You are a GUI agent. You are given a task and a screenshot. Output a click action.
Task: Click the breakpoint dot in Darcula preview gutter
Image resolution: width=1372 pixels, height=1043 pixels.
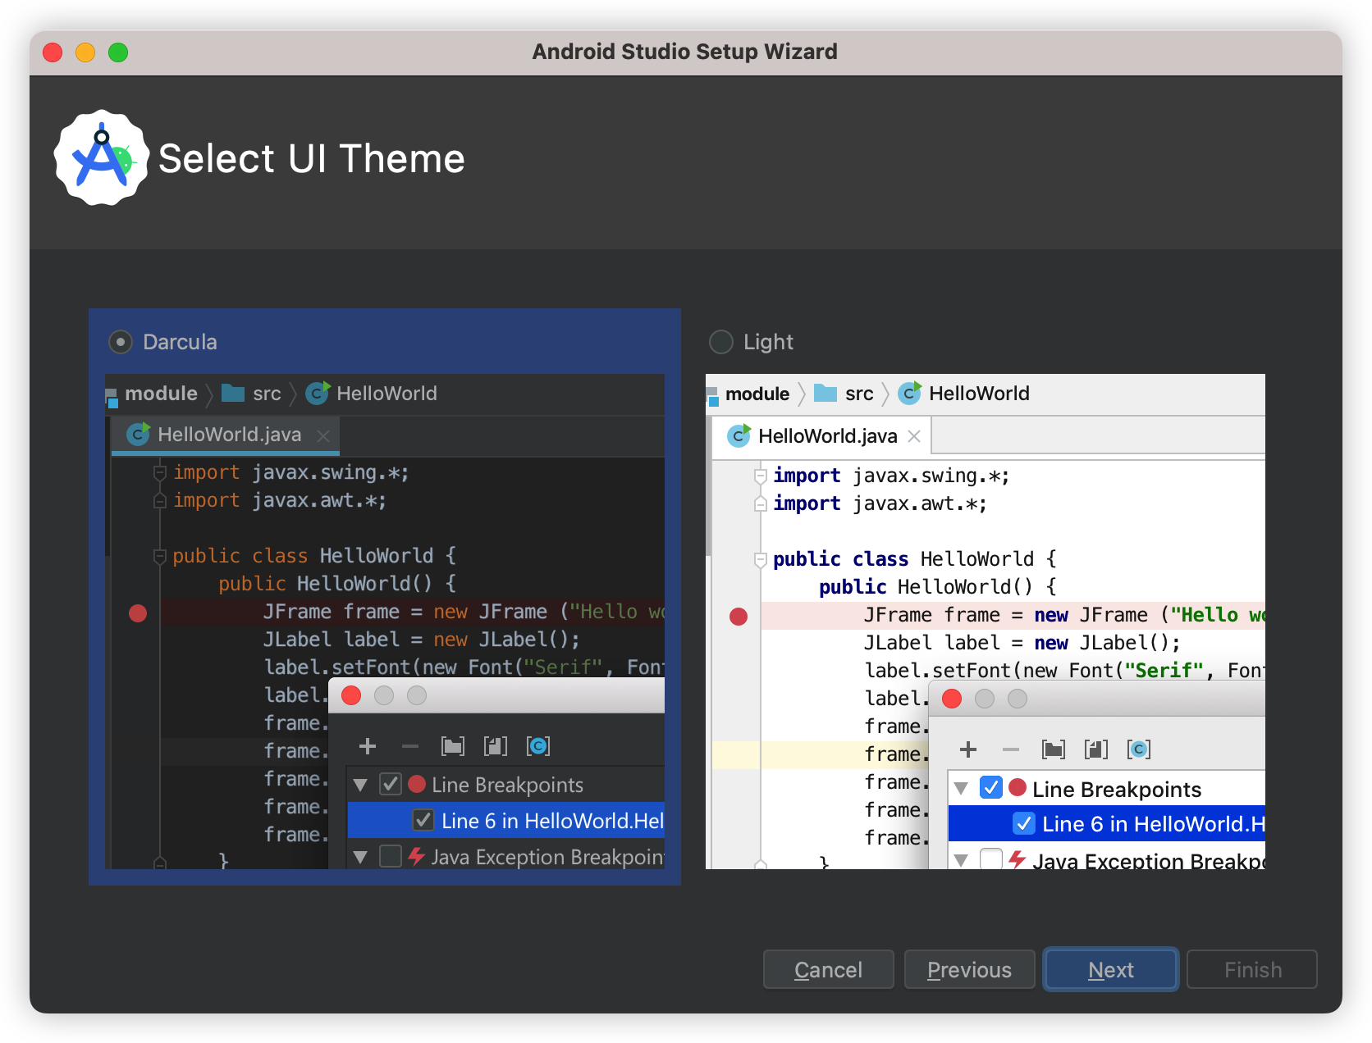point(138,613)
